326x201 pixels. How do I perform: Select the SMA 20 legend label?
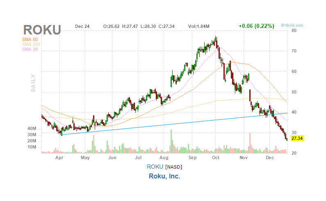click(x=30, y=49)
